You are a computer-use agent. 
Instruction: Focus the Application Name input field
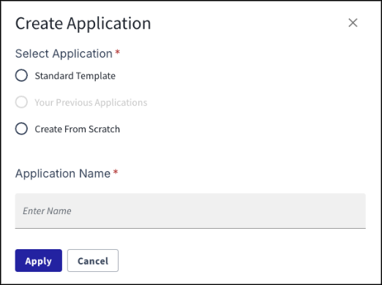pyautogui.click(x=190, y=210)
